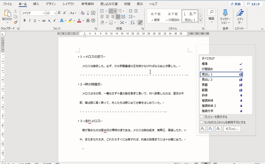265x164 pixels.
Task: Open the highlight color dropdown arrow
Action: pos(74,21)
